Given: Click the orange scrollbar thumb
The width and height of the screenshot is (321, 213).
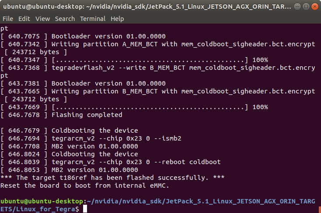Looking at the screenshot, I should pyautogui.click(x=320, y=210).
